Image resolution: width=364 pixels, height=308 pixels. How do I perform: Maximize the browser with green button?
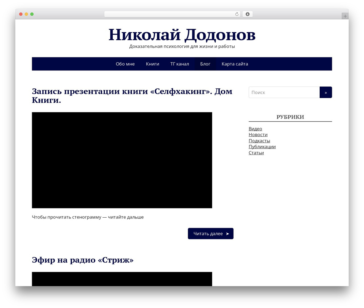coord(32,14)
